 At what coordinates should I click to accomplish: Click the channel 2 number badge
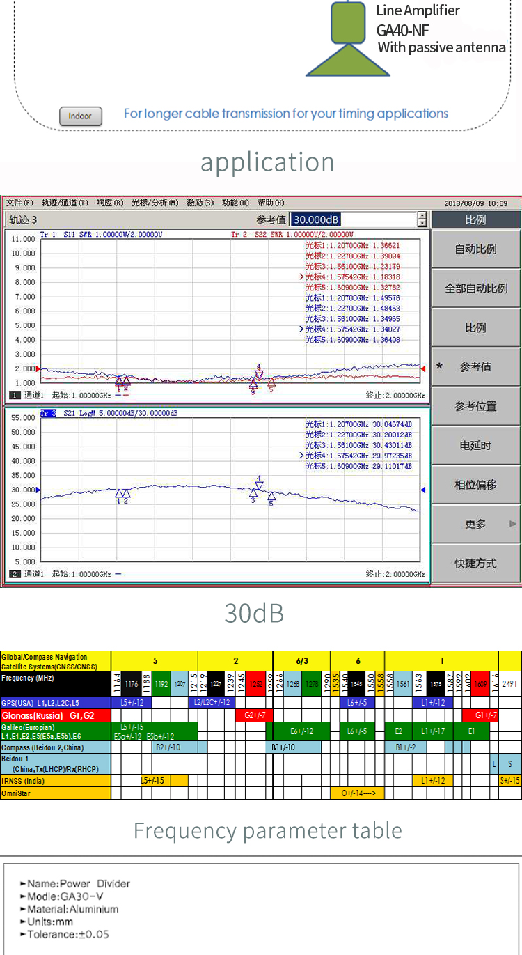coord(15,574)
